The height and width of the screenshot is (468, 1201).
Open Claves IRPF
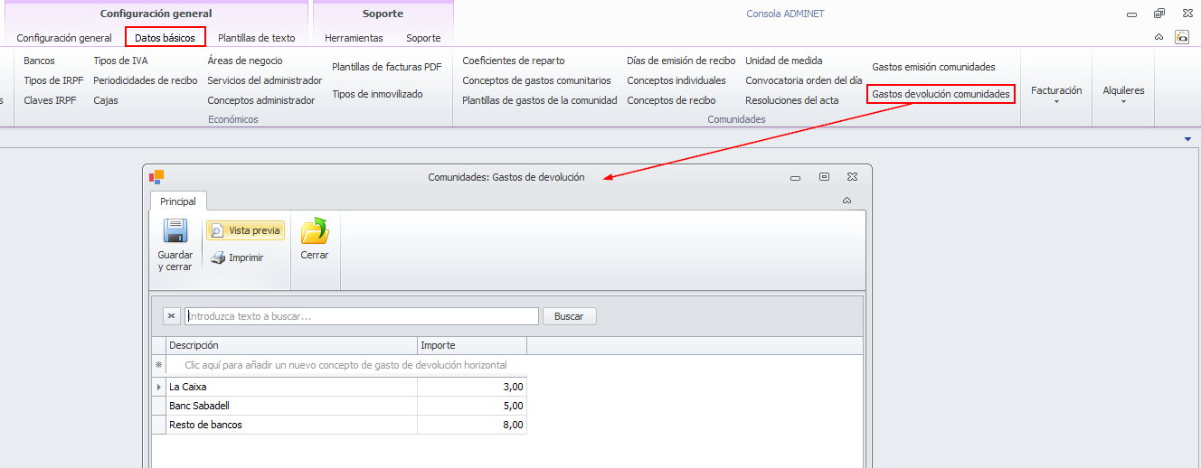(50, 100)
